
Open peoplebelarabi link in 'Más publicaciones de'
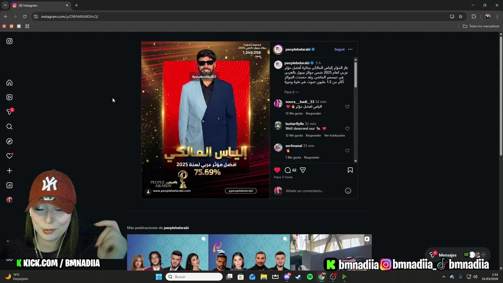click(176, 228)
